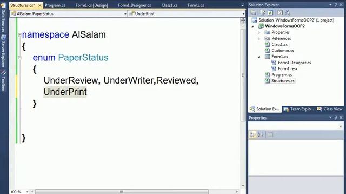Screen dimensions: 346x194
Task: Click the AlSalam namespace name in code
Action: (89, 34)
